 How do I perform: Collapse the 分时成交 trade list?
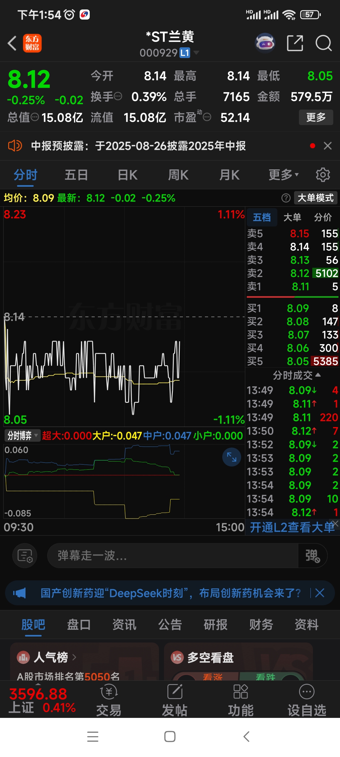click(x=297, y=375)
